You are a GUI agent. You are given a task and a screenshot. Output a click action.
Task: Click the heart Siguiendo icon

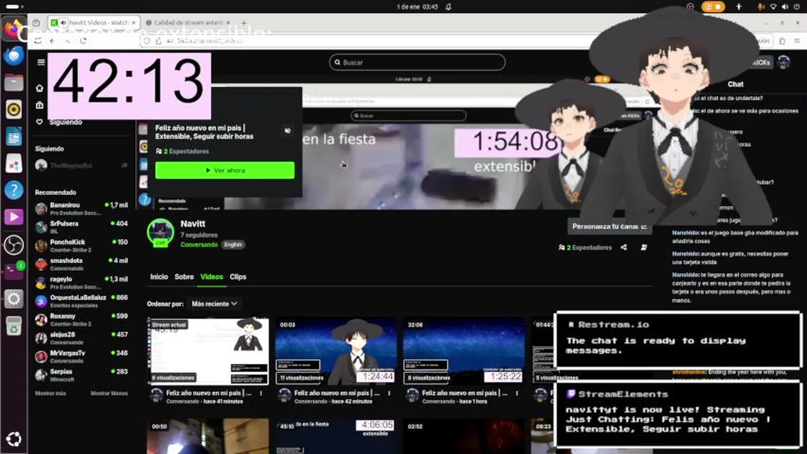[40, 122]
